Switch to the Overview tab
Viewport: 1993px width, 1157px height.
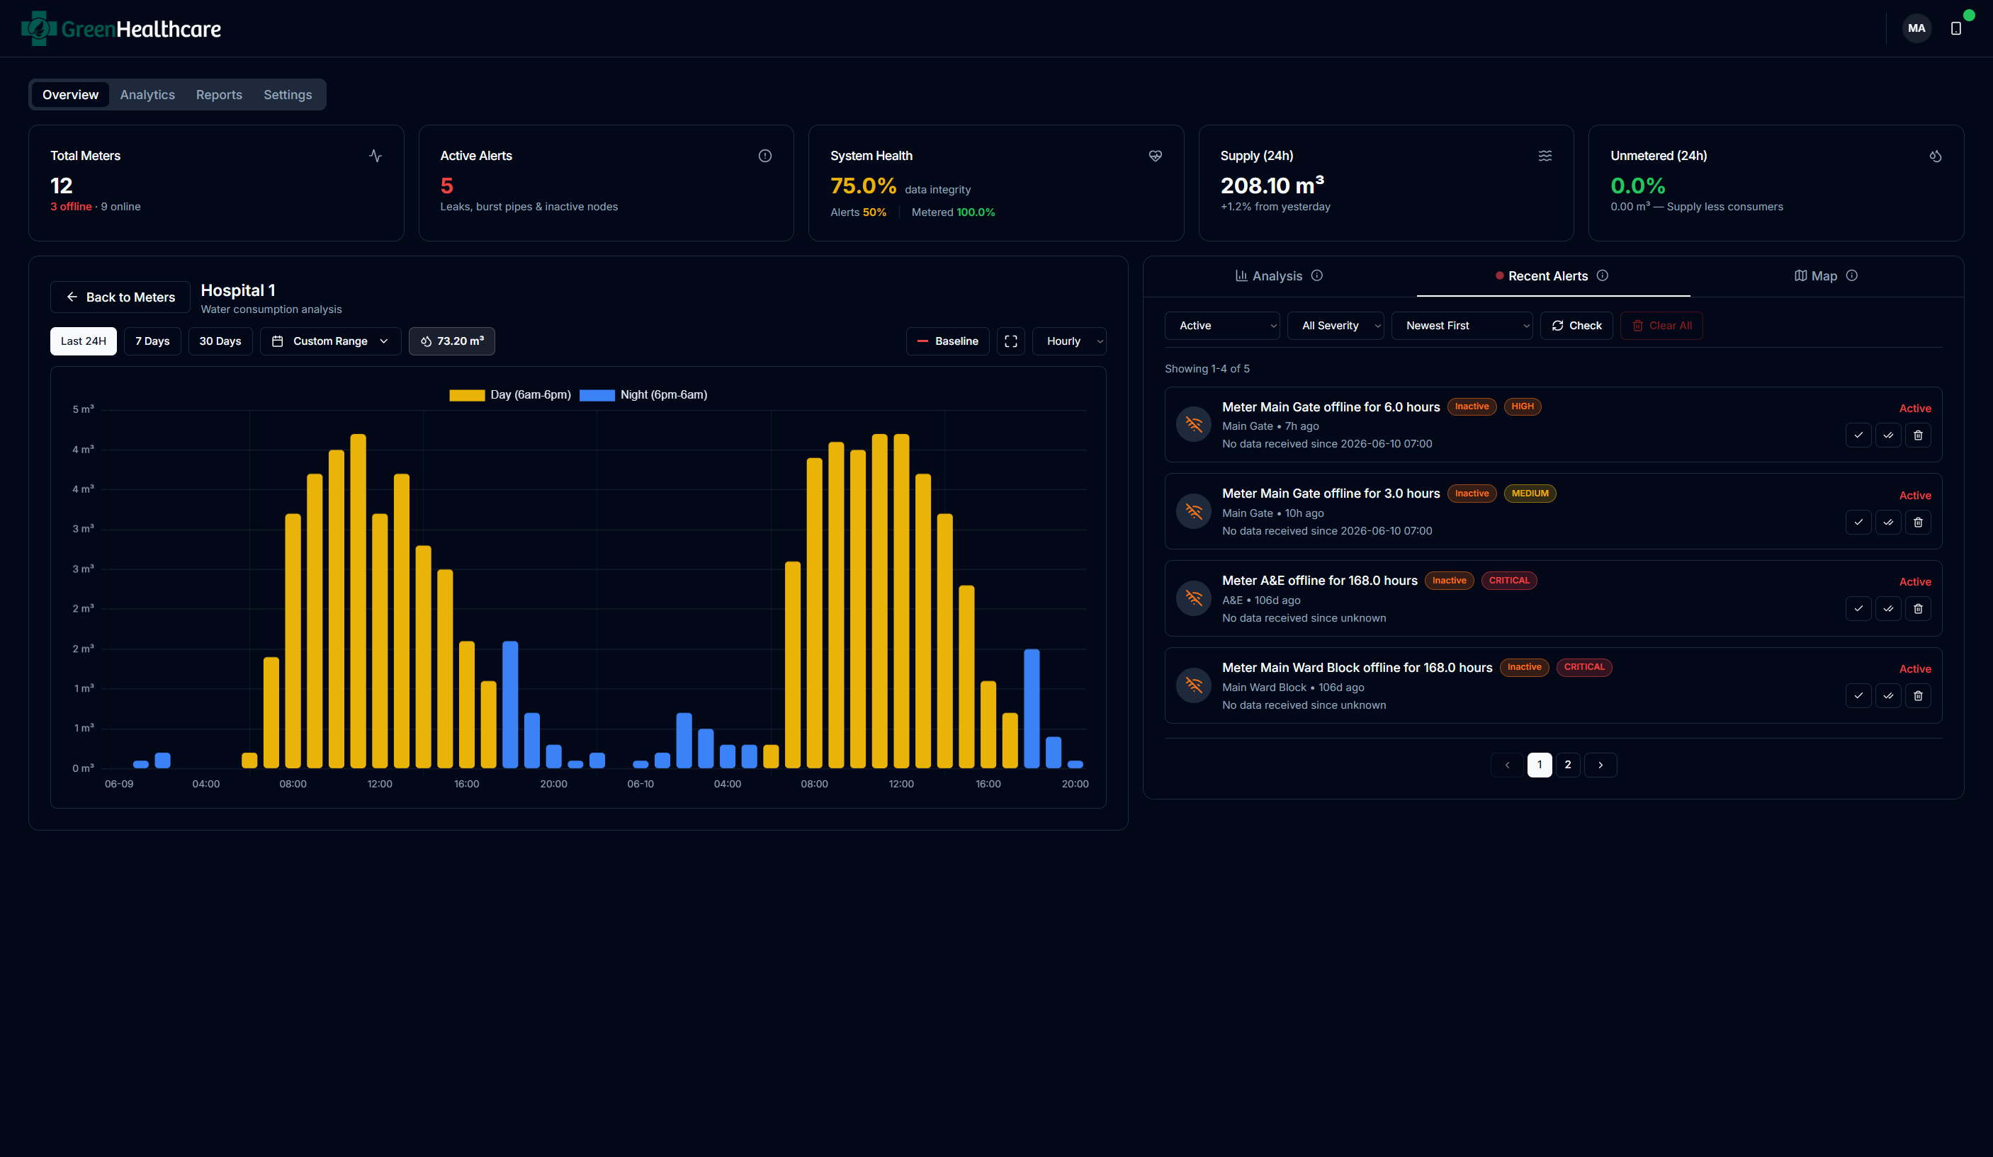coord(70,95)
